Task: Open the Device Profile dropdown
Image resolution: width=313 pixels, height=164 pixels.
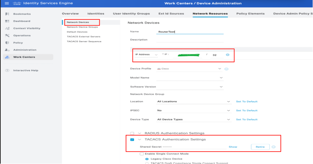Action: (x=190, y=69)
